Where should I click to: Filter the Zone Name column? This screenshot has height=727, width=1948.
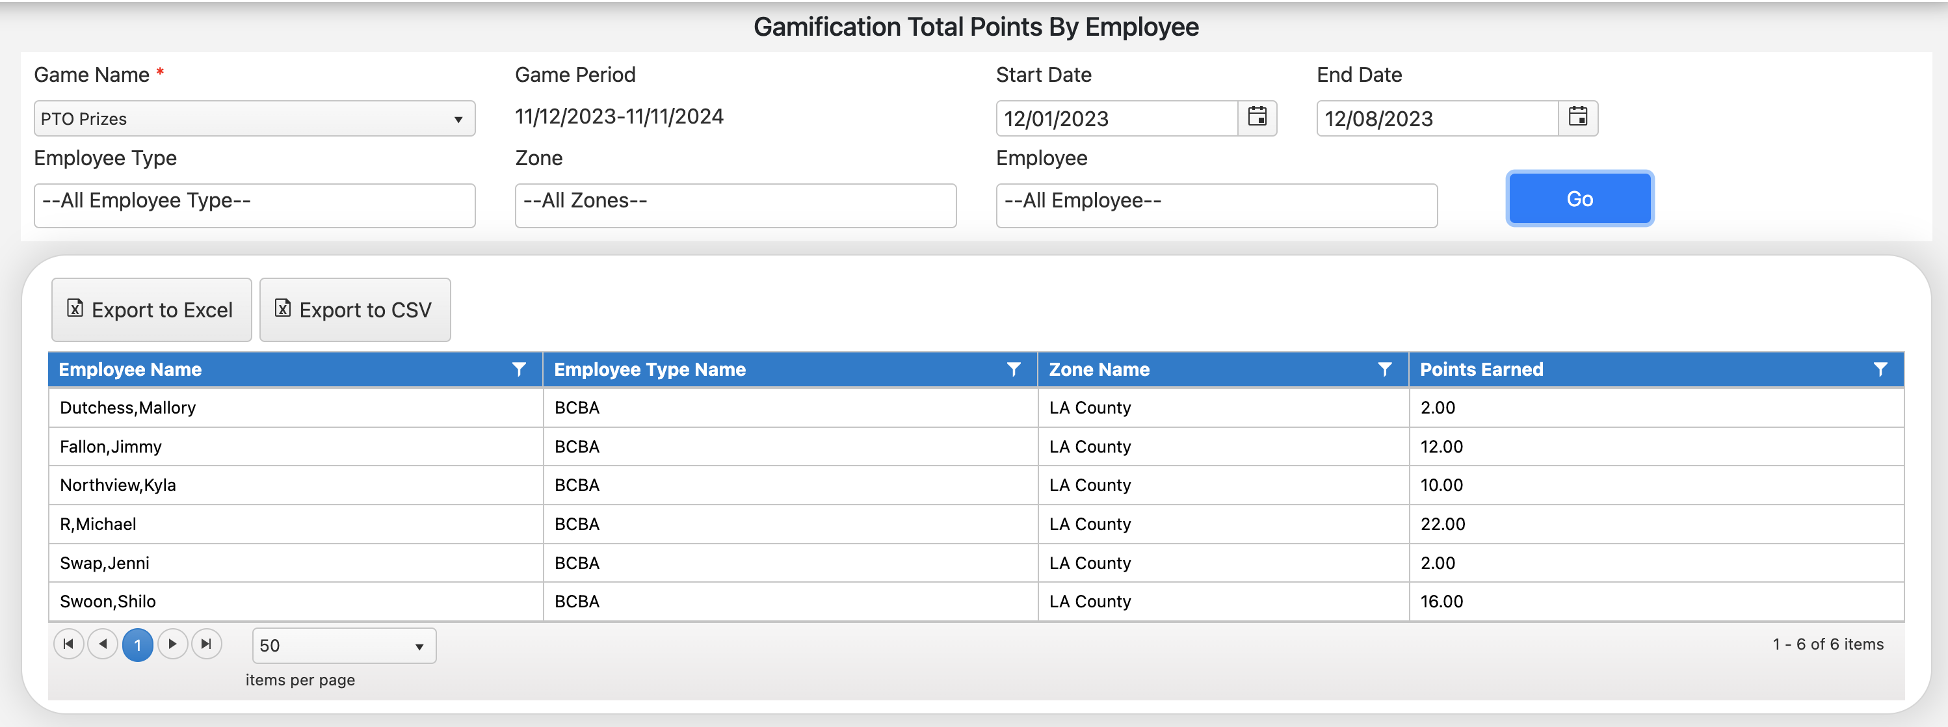coord(1384,369)
